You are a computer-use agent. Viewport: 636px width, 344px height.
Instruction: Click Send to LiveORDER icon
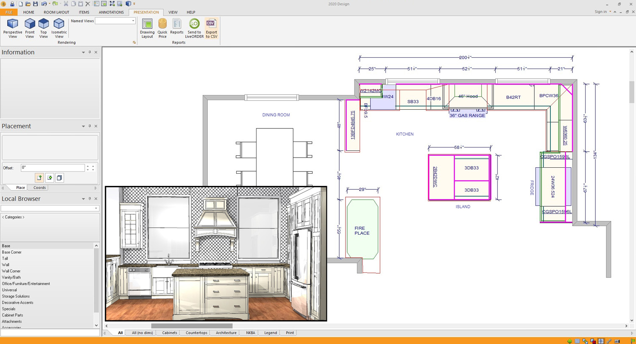194,28
